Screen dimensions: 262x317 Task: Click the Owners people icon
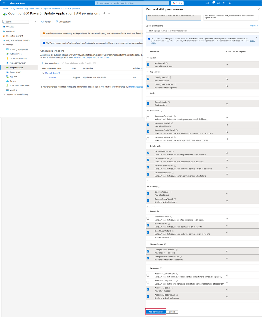pos(7,81)
